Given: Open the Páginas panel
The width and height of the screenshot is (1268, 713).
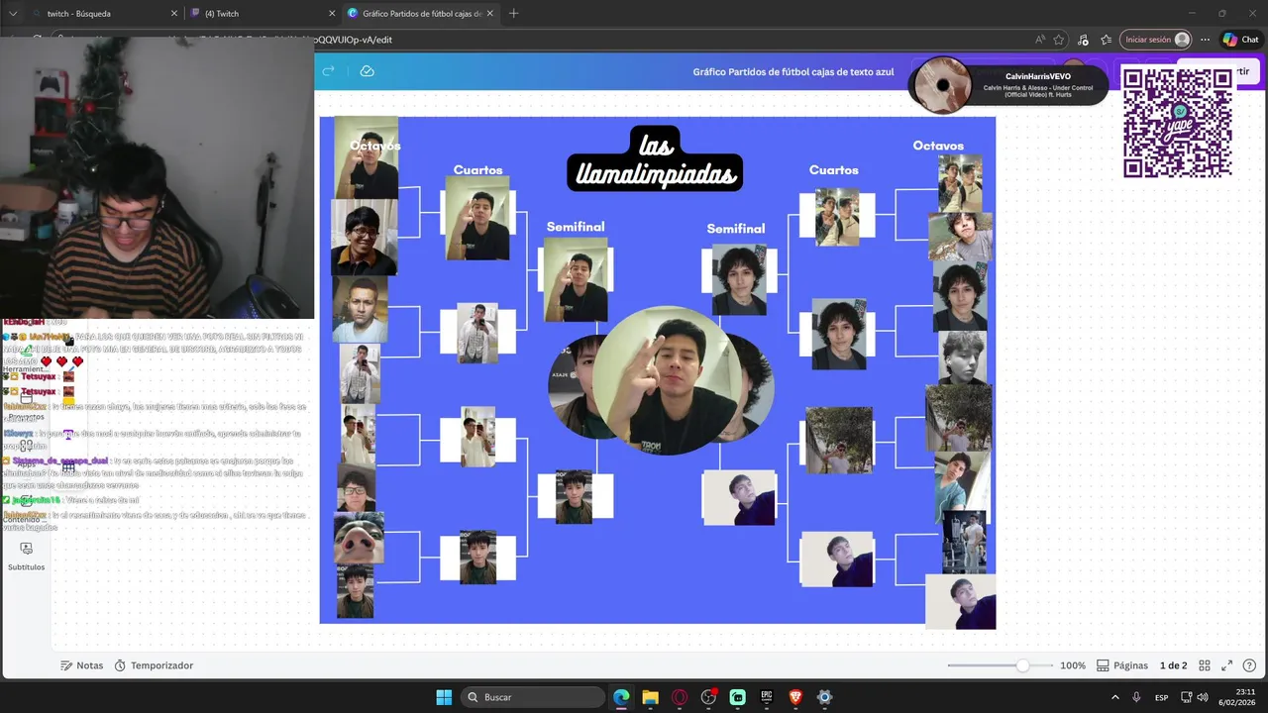Looking at the screenshot, I should [1122, 665].
